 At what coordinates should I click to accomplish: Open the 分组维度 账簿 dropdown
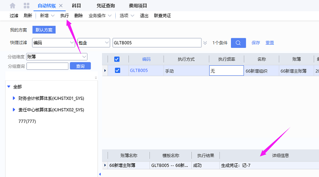[57, 57]
